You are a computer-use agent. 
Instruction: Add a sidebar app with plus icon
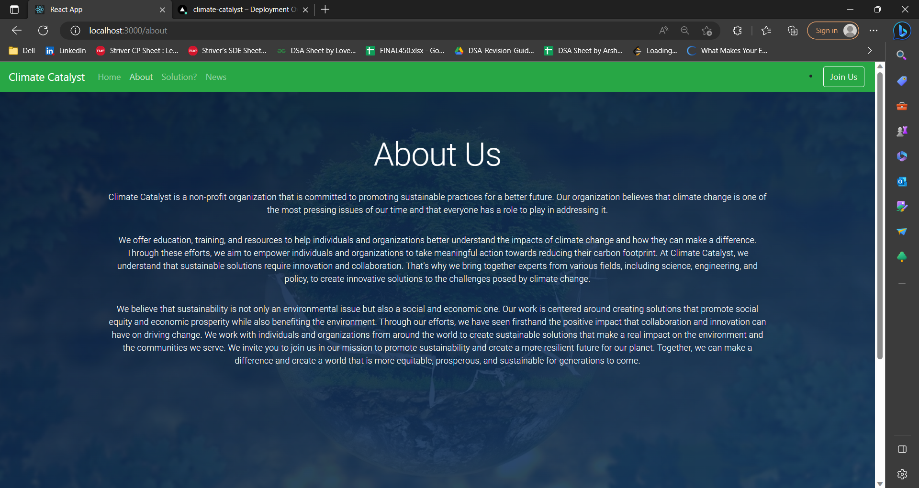[x=902, y=284]
